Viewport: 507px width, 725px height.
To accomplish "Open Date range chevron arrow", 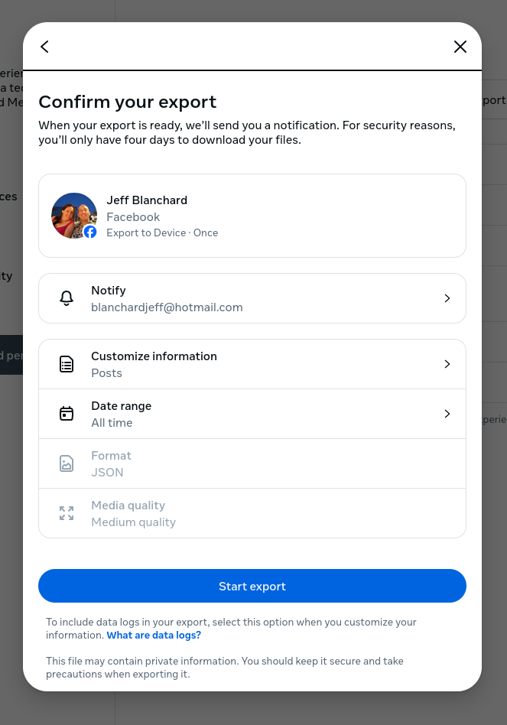I will pos(447,414).
